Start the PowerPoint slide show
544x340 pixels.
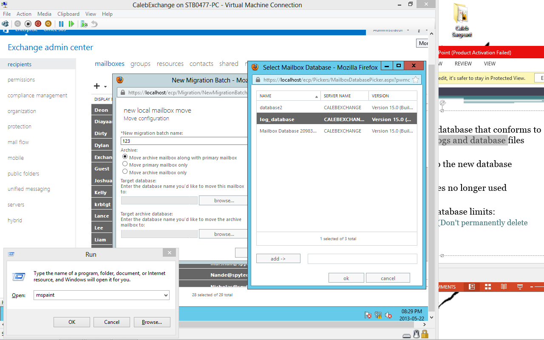pyautogui.click(x=520, y=287)
